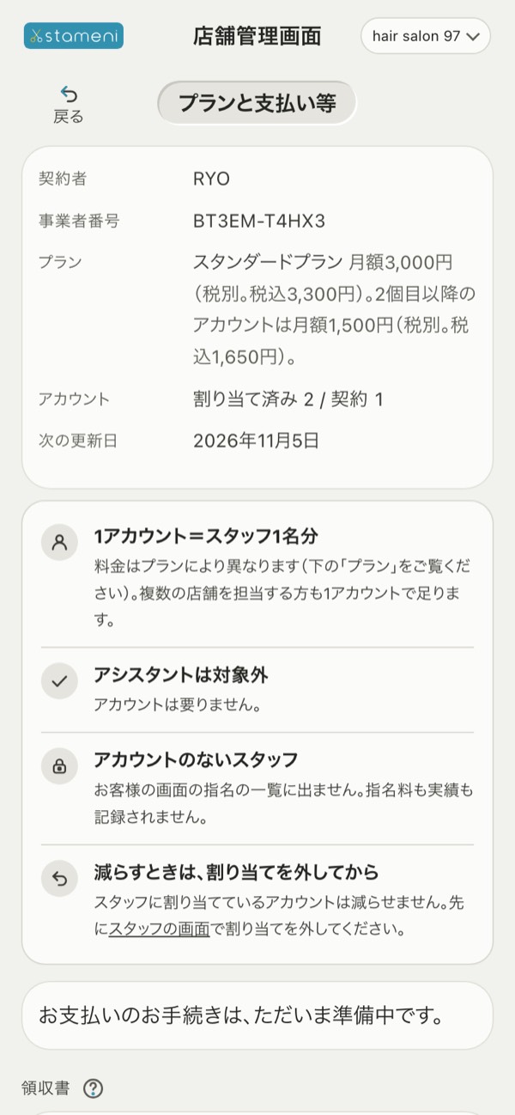Click the 減らすときは、割り当てを外してから heading

point(236,873)
